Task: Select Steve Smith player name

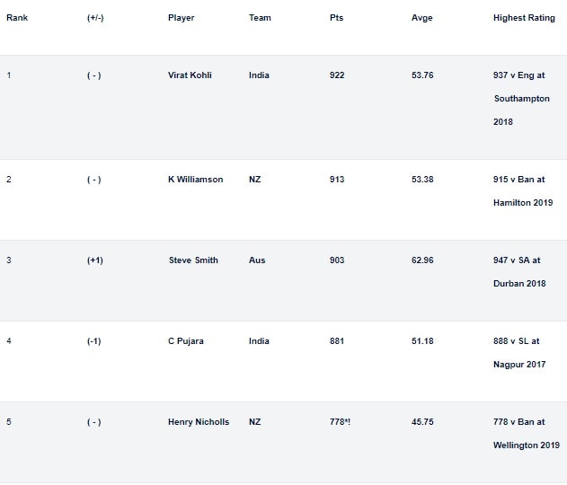Action: 193,260
